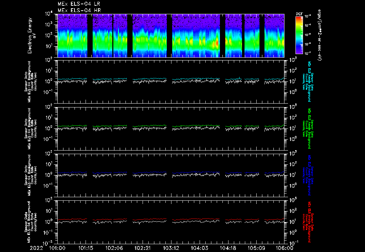Viewport: 365px width, 252px height.
Task: Select left axis label of the cyan trace panel
Action: [31, 82]
